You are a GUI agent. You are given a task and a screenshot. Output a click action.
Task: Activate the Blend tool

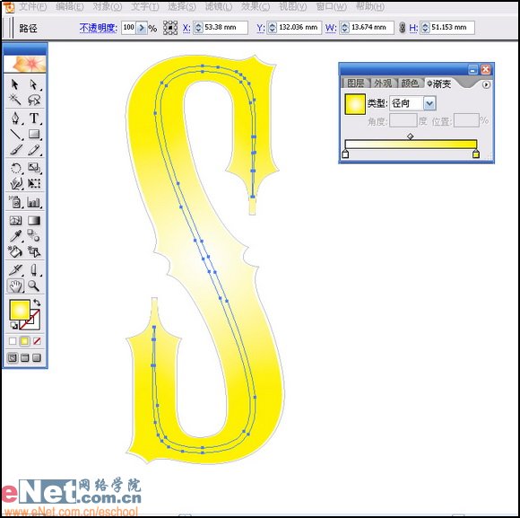pos(33,236)
